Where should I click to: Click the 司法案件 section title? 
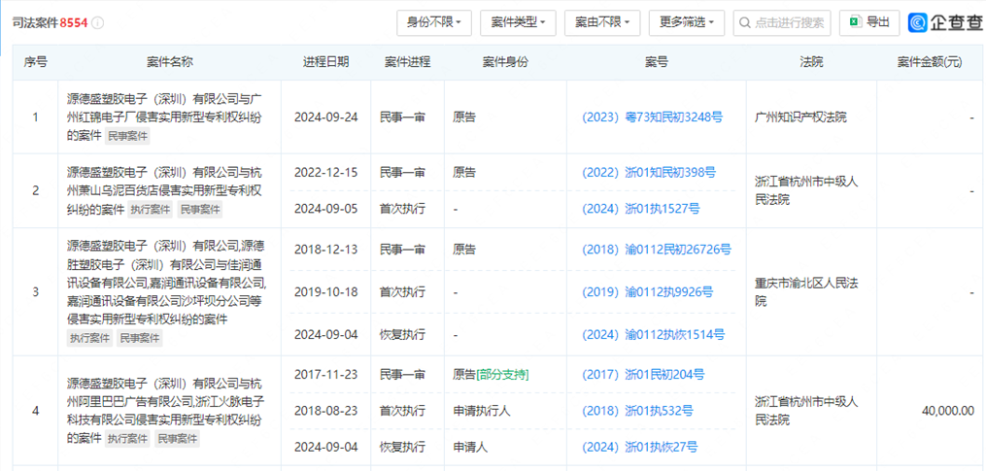click(x=35, y=23)
